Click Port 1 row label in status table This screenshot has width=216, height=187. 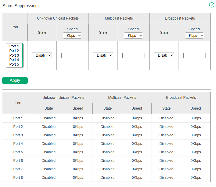(18, 118)
